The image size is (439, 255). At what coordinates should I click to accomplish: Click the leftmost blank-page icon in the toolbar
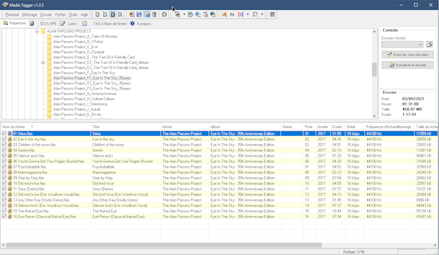(x=97, y=14)
